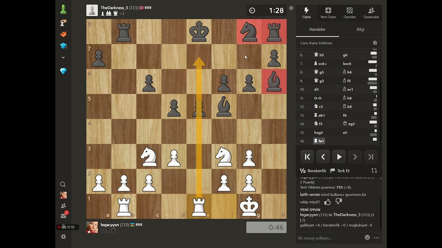
Task: Click the share icon beside Caro-Kann Defense
Action: click(375, 43)
